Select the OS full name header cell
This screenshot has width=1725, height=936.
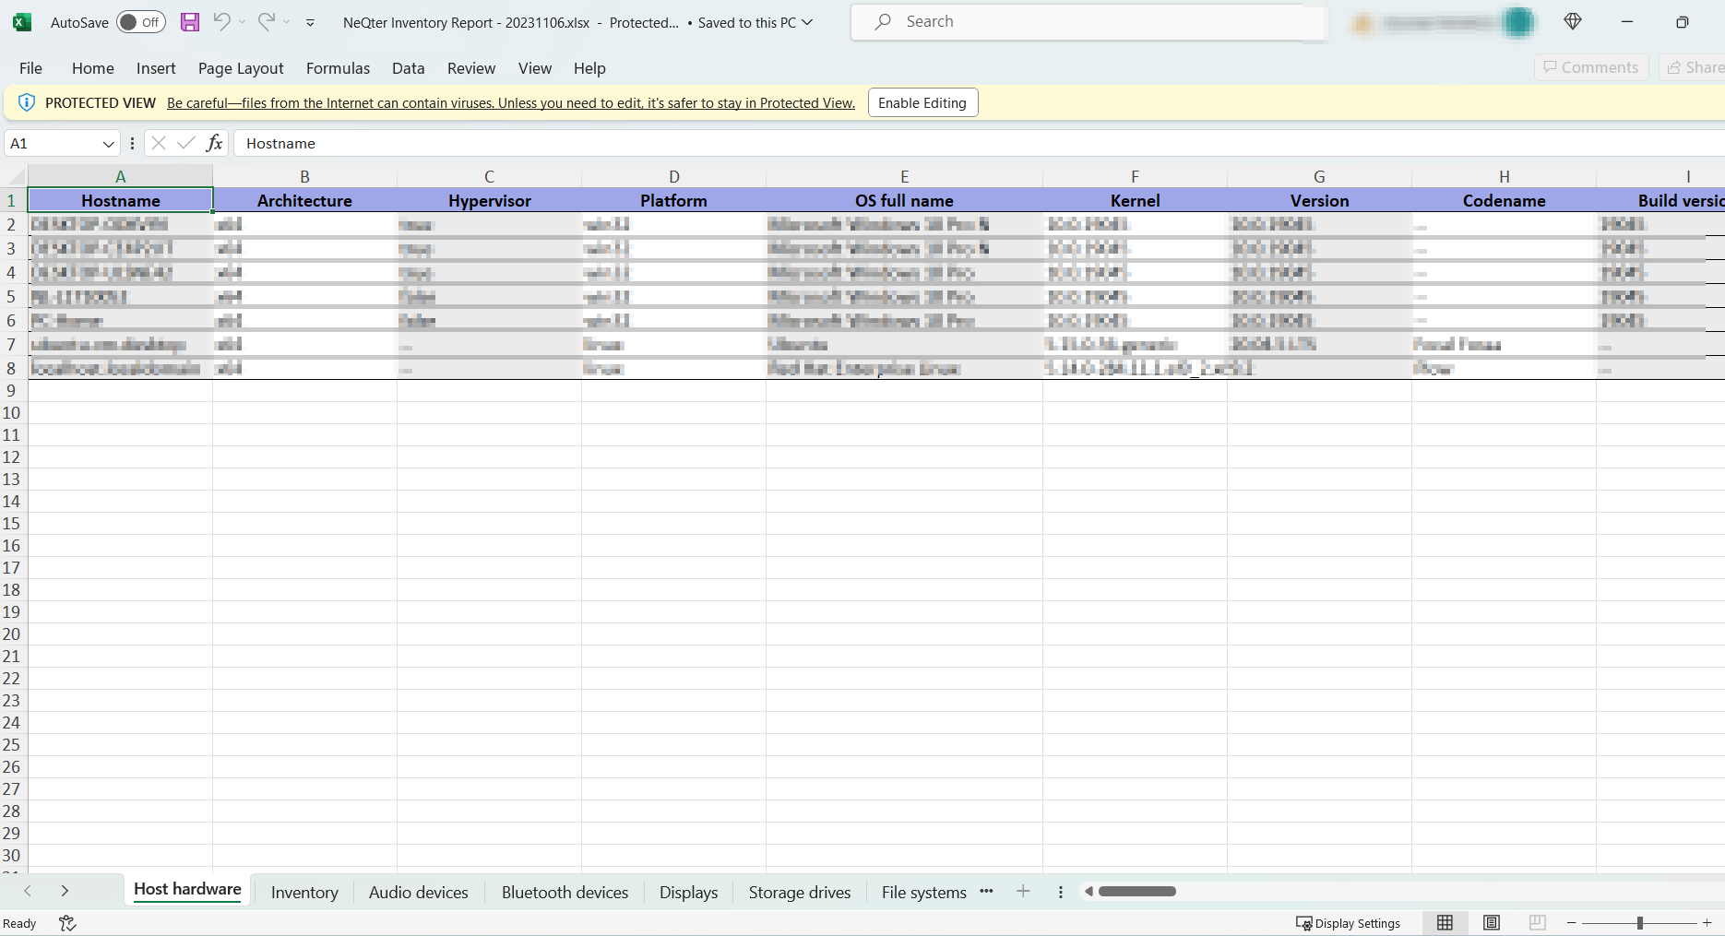pyautogui.click(x=904, y=201)
